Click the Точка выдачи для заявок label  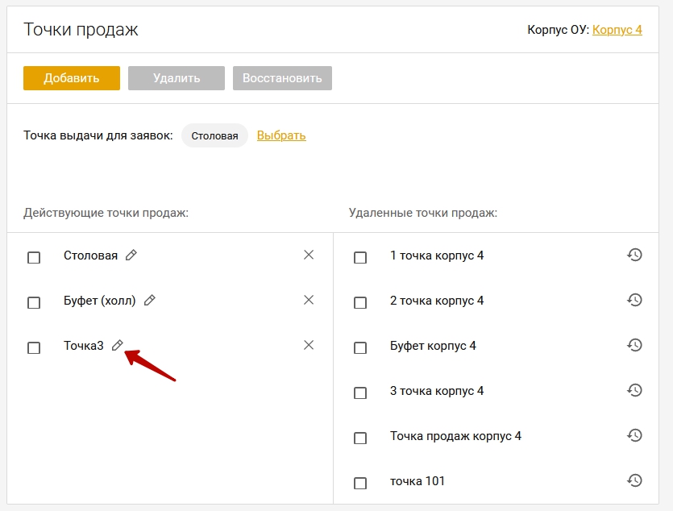pyautogui.click(x=98, y=135)
